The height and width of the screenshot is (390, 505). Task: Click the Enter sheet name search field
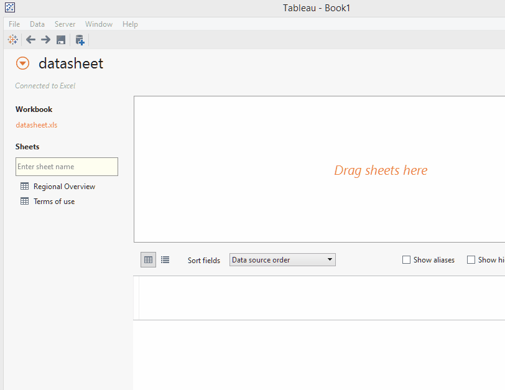point(67,167)
